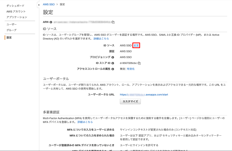Open the user portal URL link

(144, 95)
